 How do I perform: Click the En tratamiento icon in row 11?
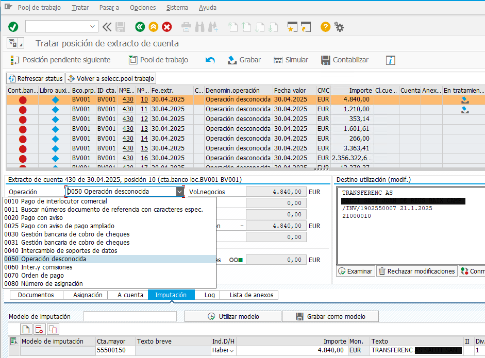464,109
